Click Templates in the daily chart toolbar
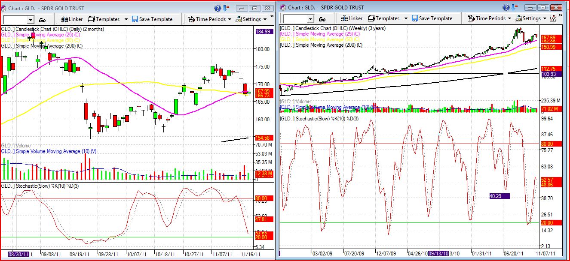The height and width of the screenshot is (261, 570). (104, 19)
